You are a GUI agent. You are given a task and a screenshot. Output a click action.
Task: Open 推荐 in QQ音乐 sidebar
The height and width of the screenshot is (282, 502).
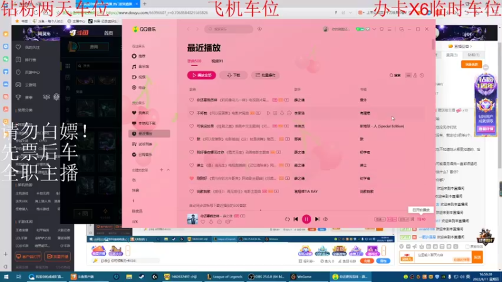(139, 56)
